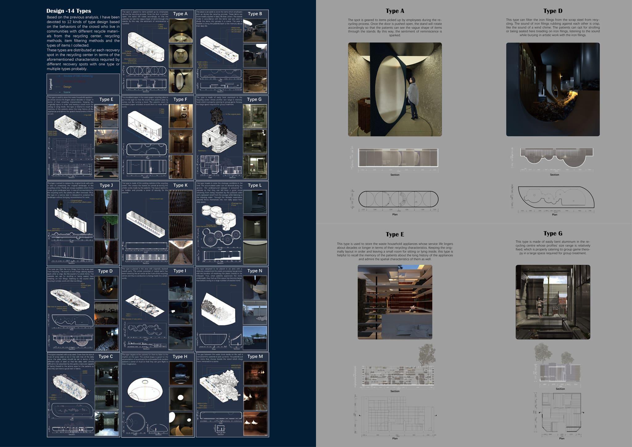The width and height of the screenshot is (632, 447).
Task: Select the Type M label in the grid
Action: pos(255,356)
